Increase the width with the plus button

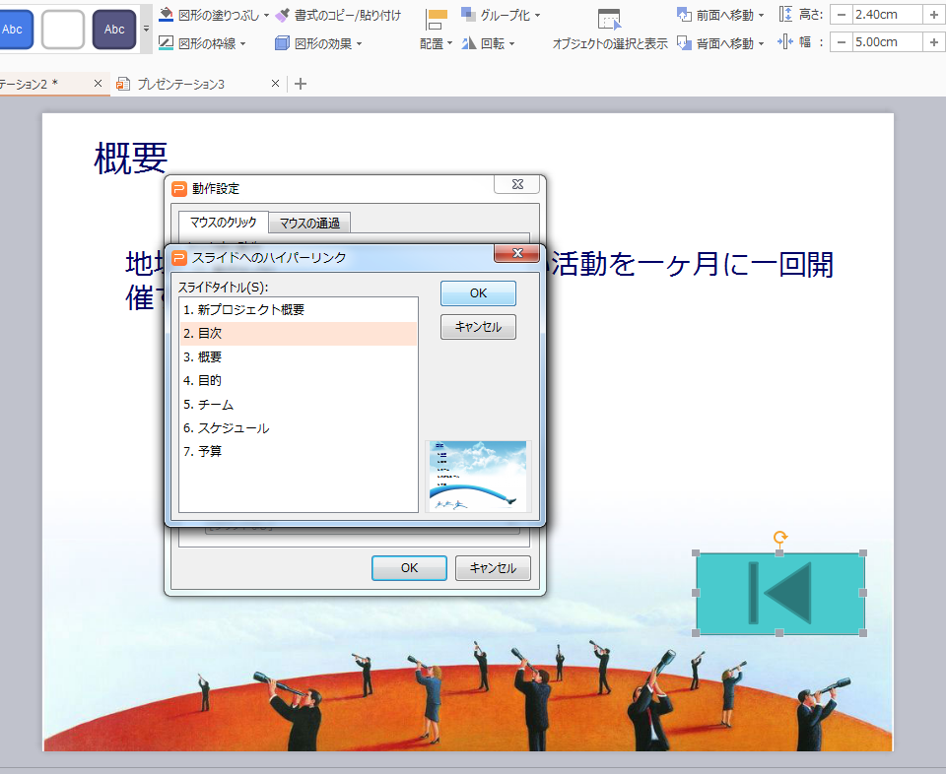coord(934,42)
